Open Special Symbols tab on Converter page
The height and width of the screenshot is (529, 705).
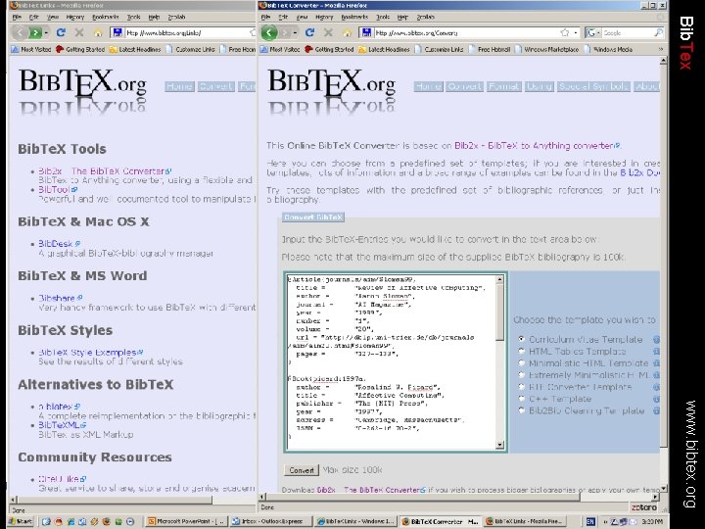(593, 86)
